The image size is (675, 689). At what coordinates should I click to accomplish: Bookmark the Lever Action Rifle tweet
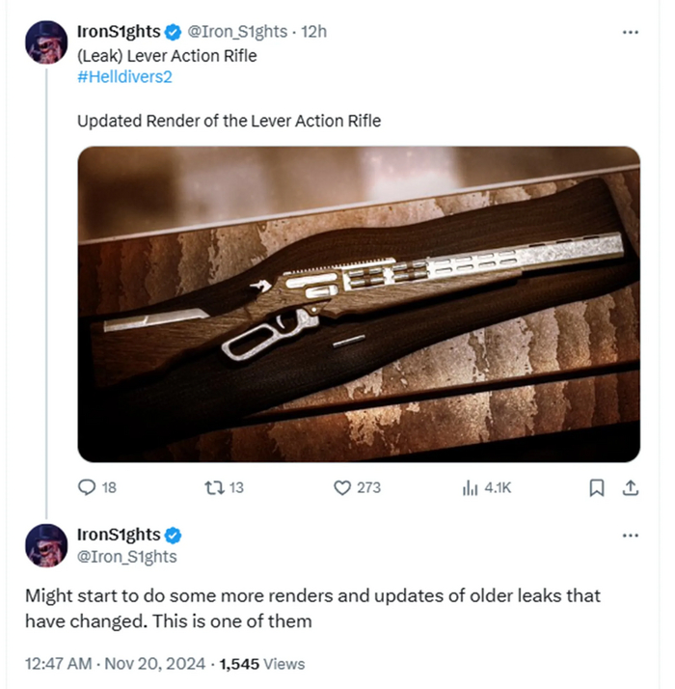click(x=597, y=487)
